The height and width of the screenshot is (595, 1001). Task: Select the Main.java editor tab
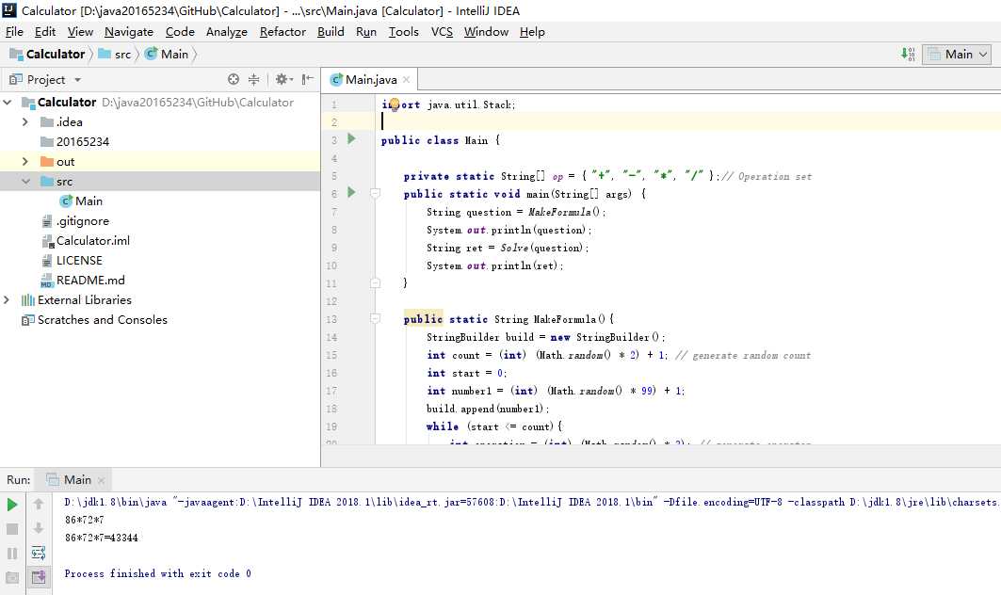(370, 80)
